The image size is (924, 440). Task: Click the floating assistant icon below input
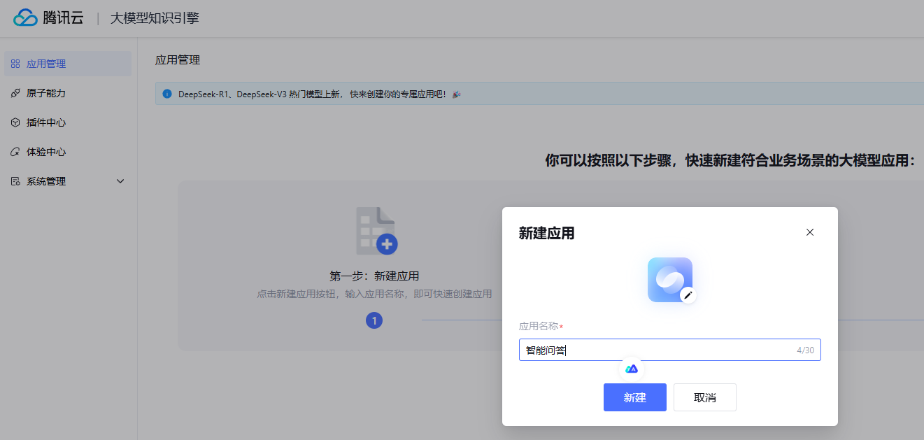point(632,369)
